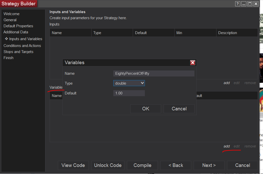Open the Type dropdown showing double

coord(129,83)
